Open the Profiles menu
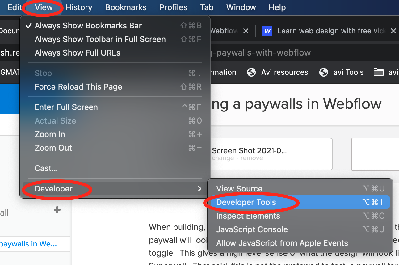The image size is (399, 265). (x=174, y=7)
